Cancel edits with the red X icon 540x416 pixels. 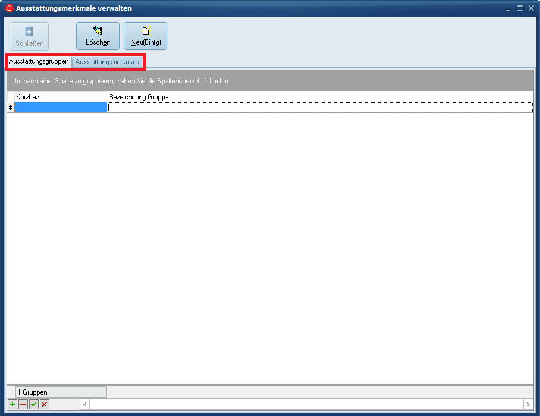45,405
